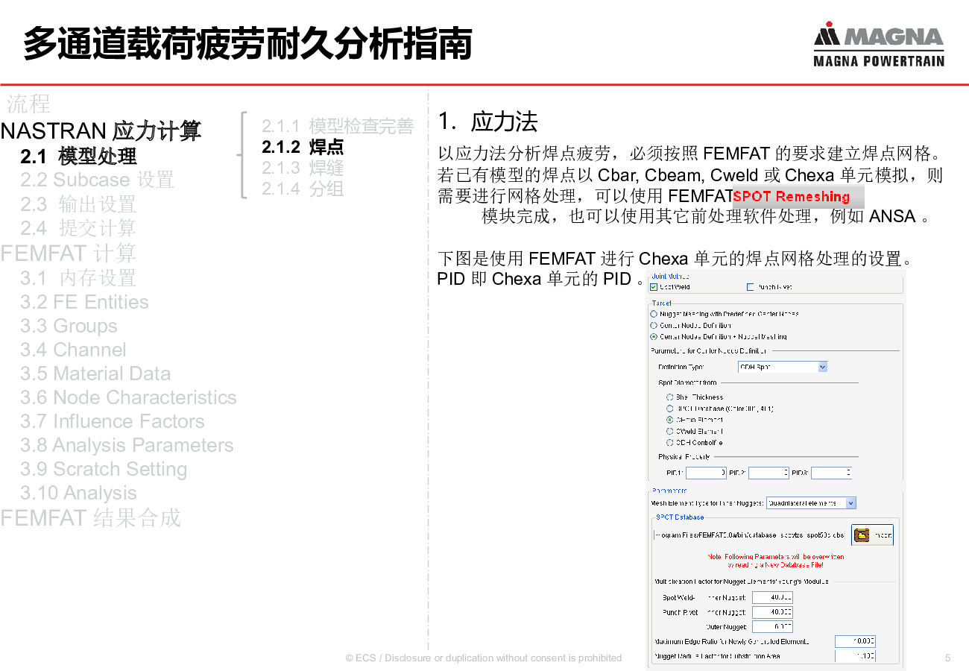
Task: Toggle the Spot Weld checkbox
Action: tap(654, 287)
